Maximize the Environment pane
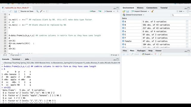 [x=188, y=8]
